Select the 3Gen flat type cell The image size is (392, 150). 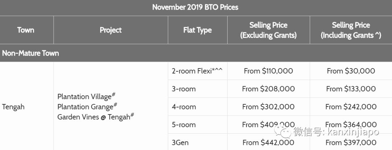coord(180,142)
